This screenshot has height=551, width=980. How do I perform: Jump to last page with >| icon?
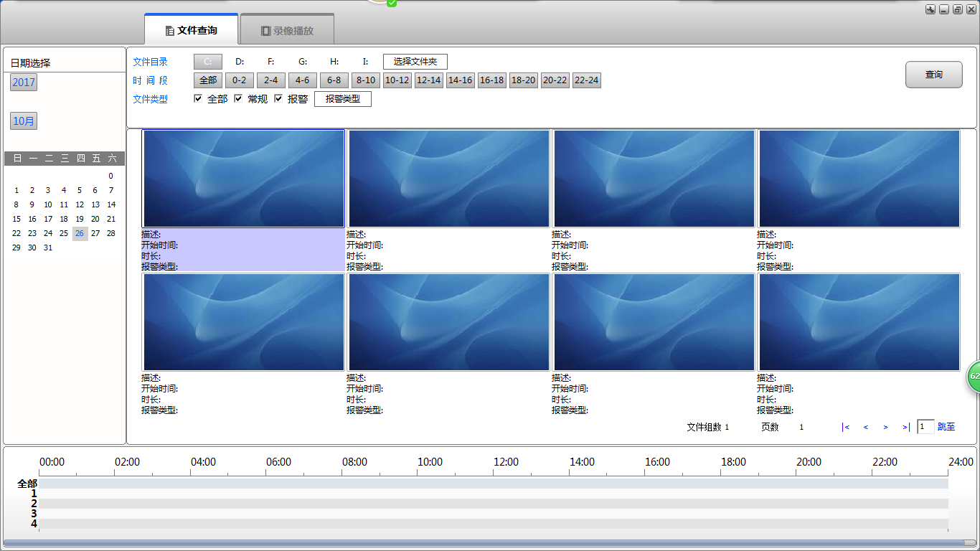point(906,427)
